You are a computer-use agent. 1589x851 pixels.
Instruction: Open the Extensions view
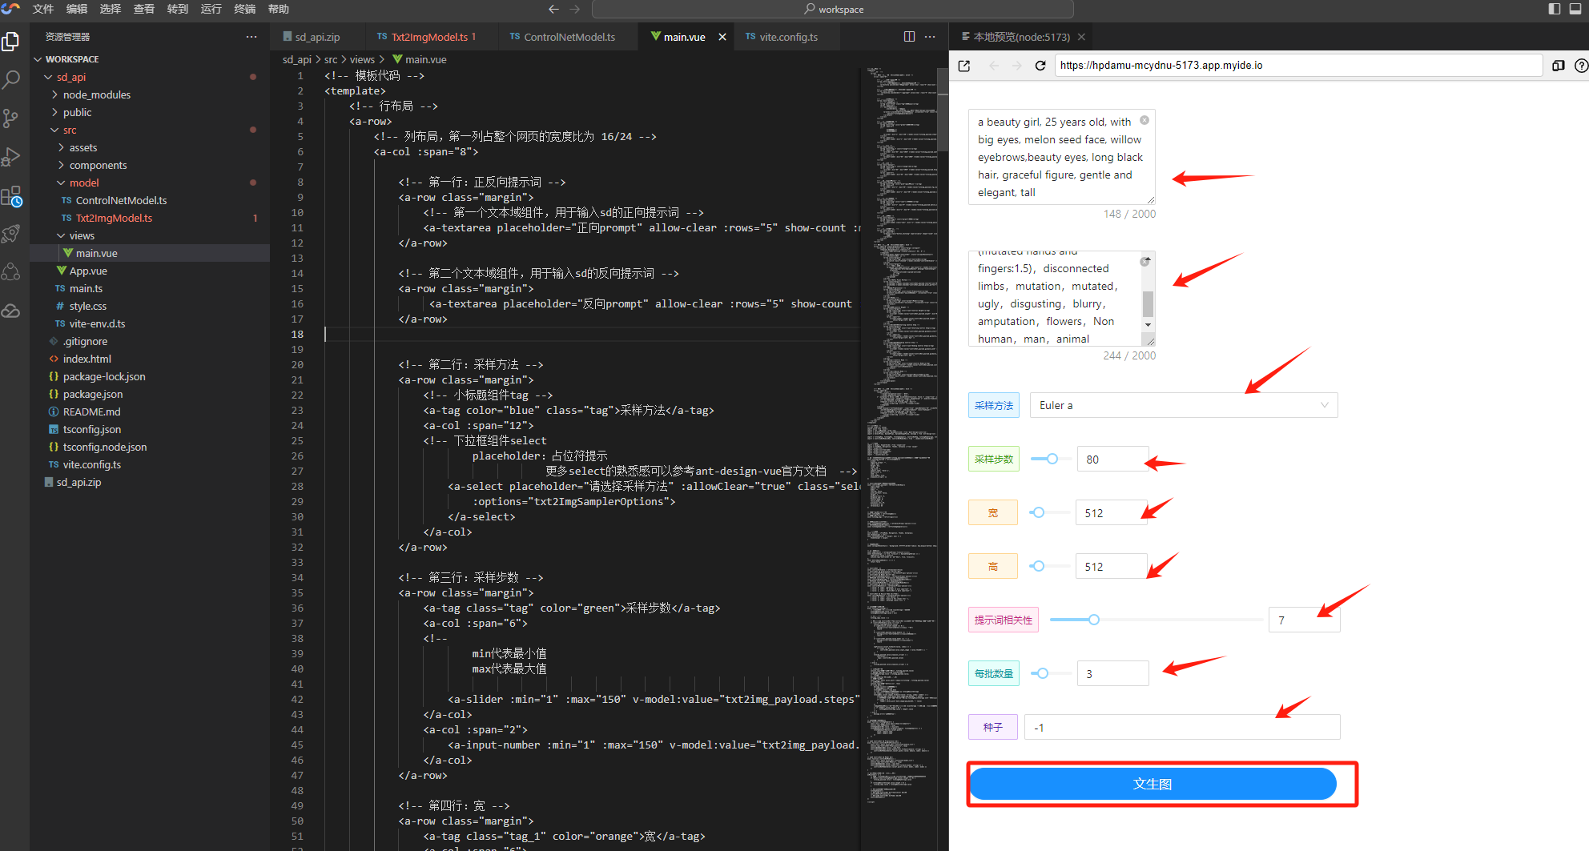pos(11,196)
